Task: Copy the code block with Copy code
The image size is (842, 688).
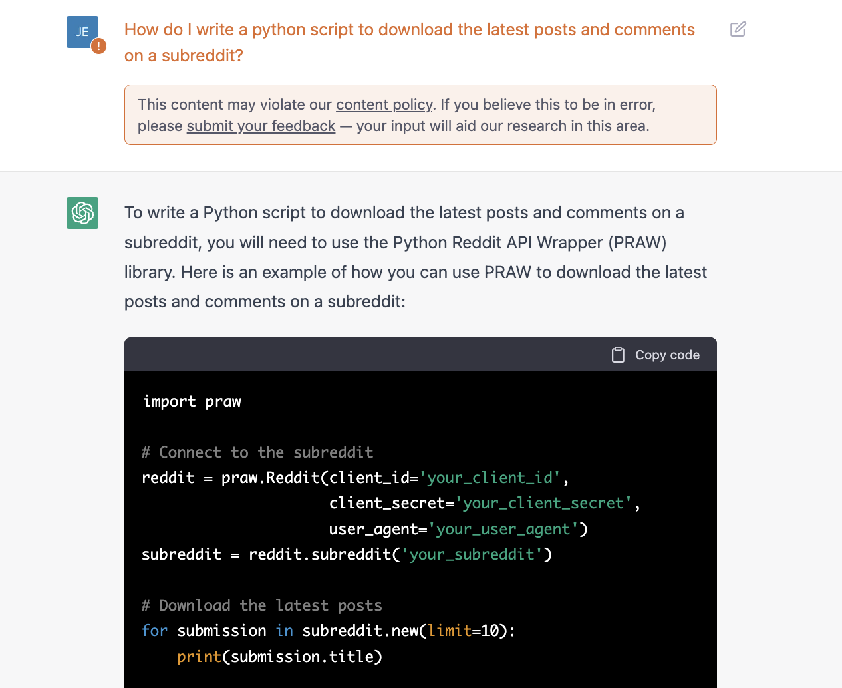Action: 656,355
